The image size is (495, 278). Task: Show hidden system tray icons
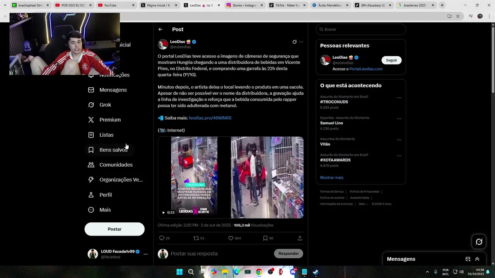click(427, 272)
